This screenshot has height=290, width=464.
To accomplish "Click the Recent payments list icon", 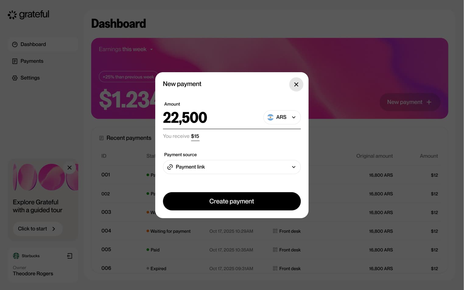I will coord(102,138).
